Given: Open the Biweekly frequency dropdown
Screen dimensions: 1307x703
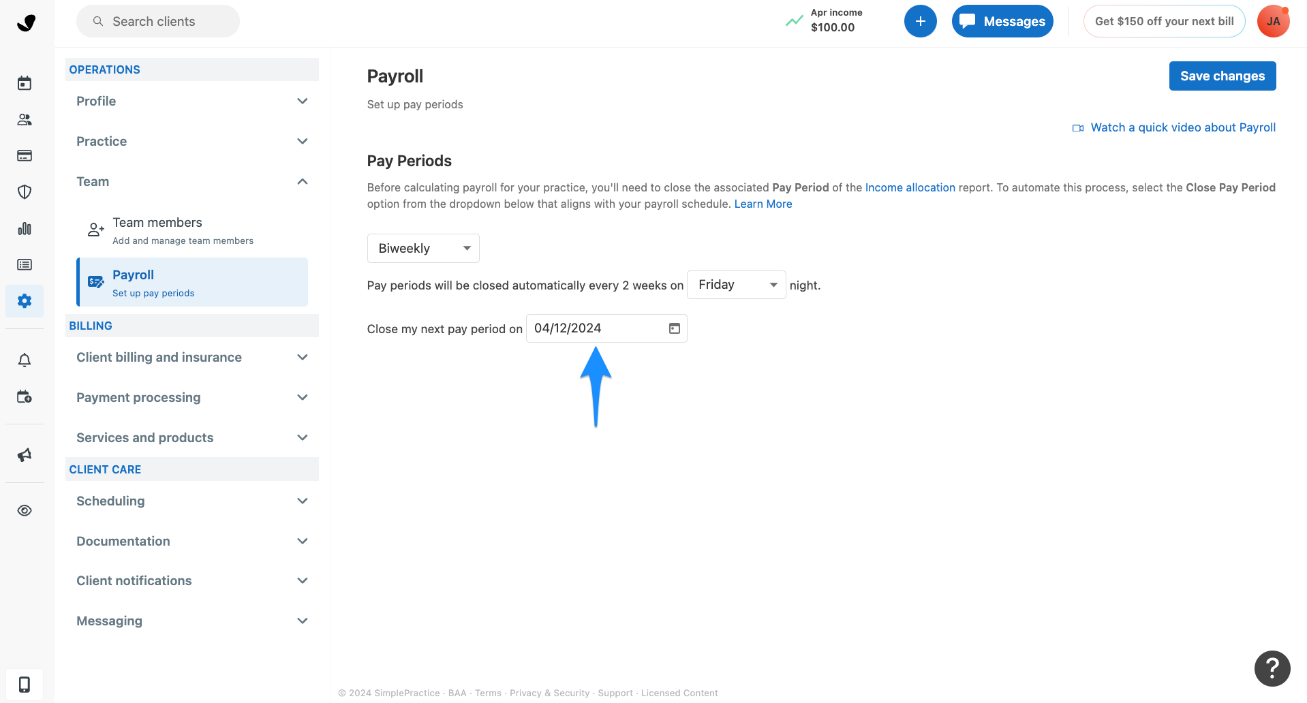Looking at the screenshot, I should (x=422, y=248).
